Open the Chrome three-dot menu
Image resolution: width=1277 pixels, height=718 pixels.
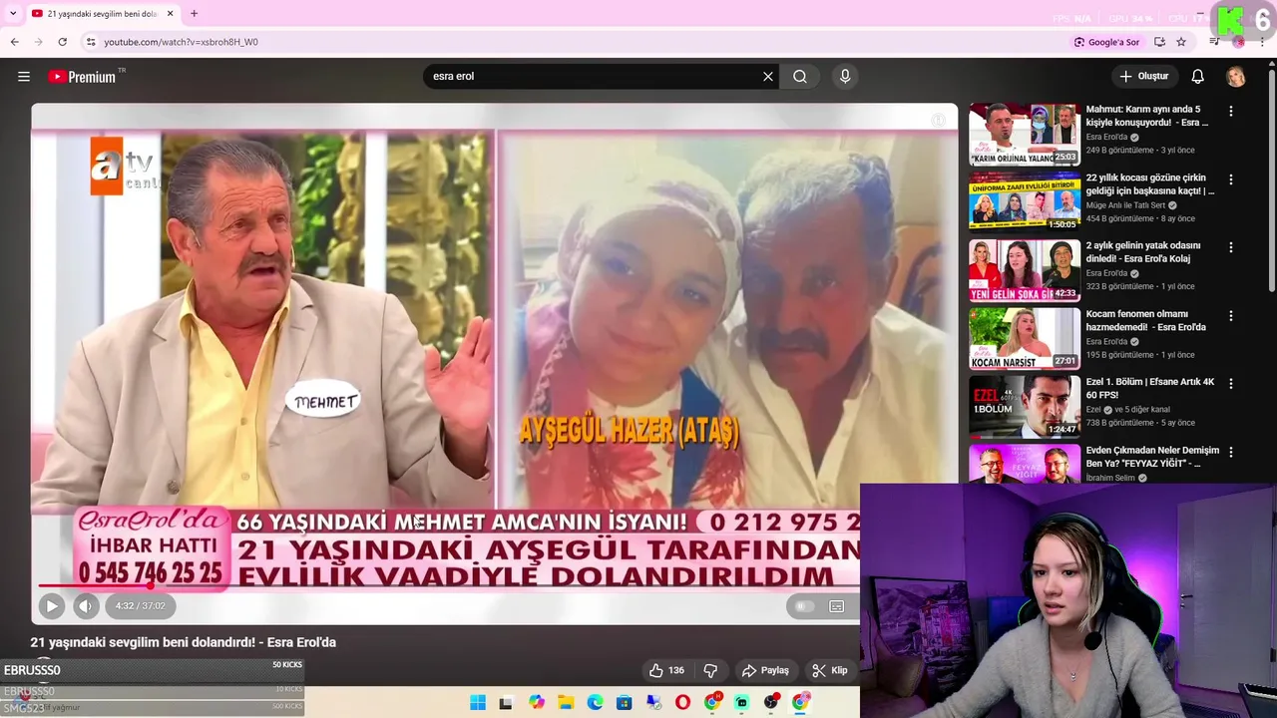pyautogui.click(x=1263, y=42)
